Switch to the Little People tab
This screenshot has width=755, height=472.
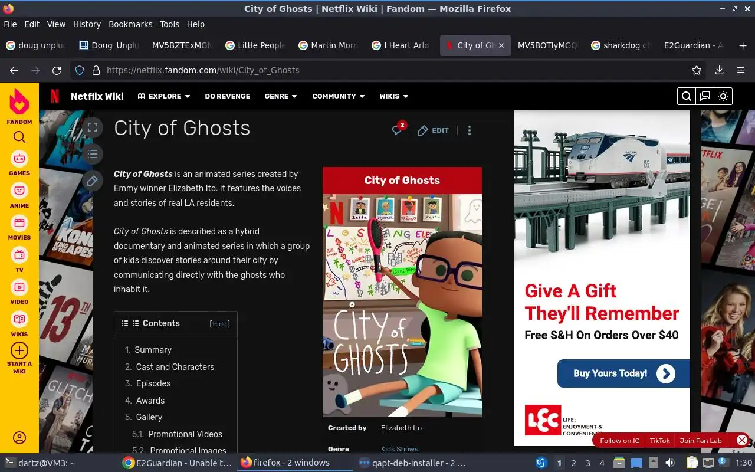point(255,45)
